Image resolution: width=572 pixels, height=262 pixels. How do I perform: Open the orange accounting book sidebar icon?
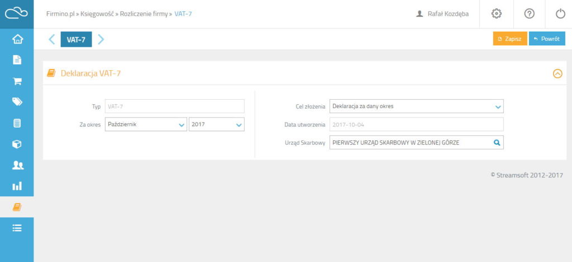pos(17,207)
